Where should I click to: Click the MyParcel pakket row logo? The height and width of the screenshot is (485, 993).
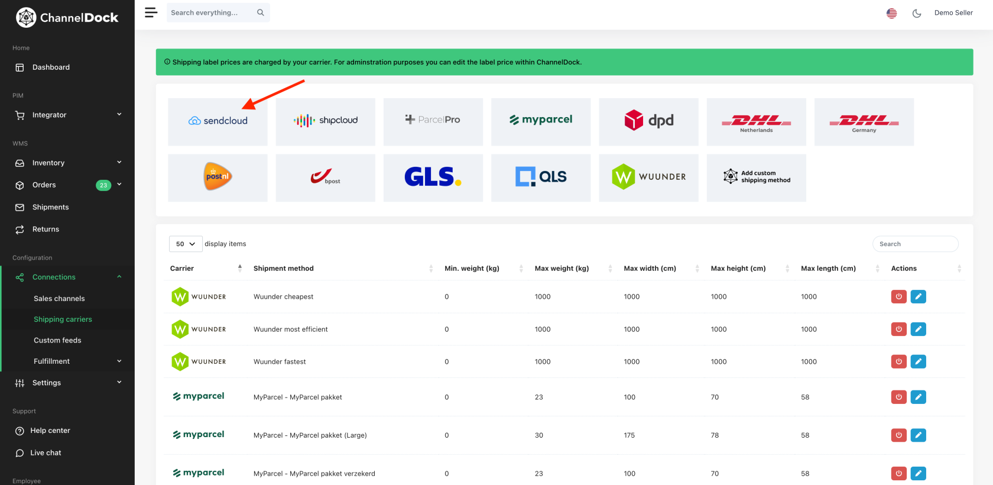(199, 396)
